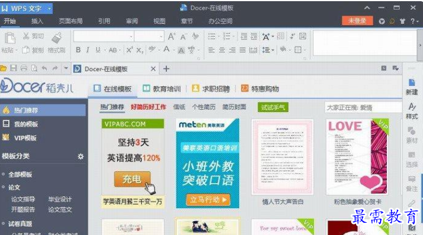
Task: Switch to the 办公空间 ribbon tab
Action: click(x=220, y=21)
